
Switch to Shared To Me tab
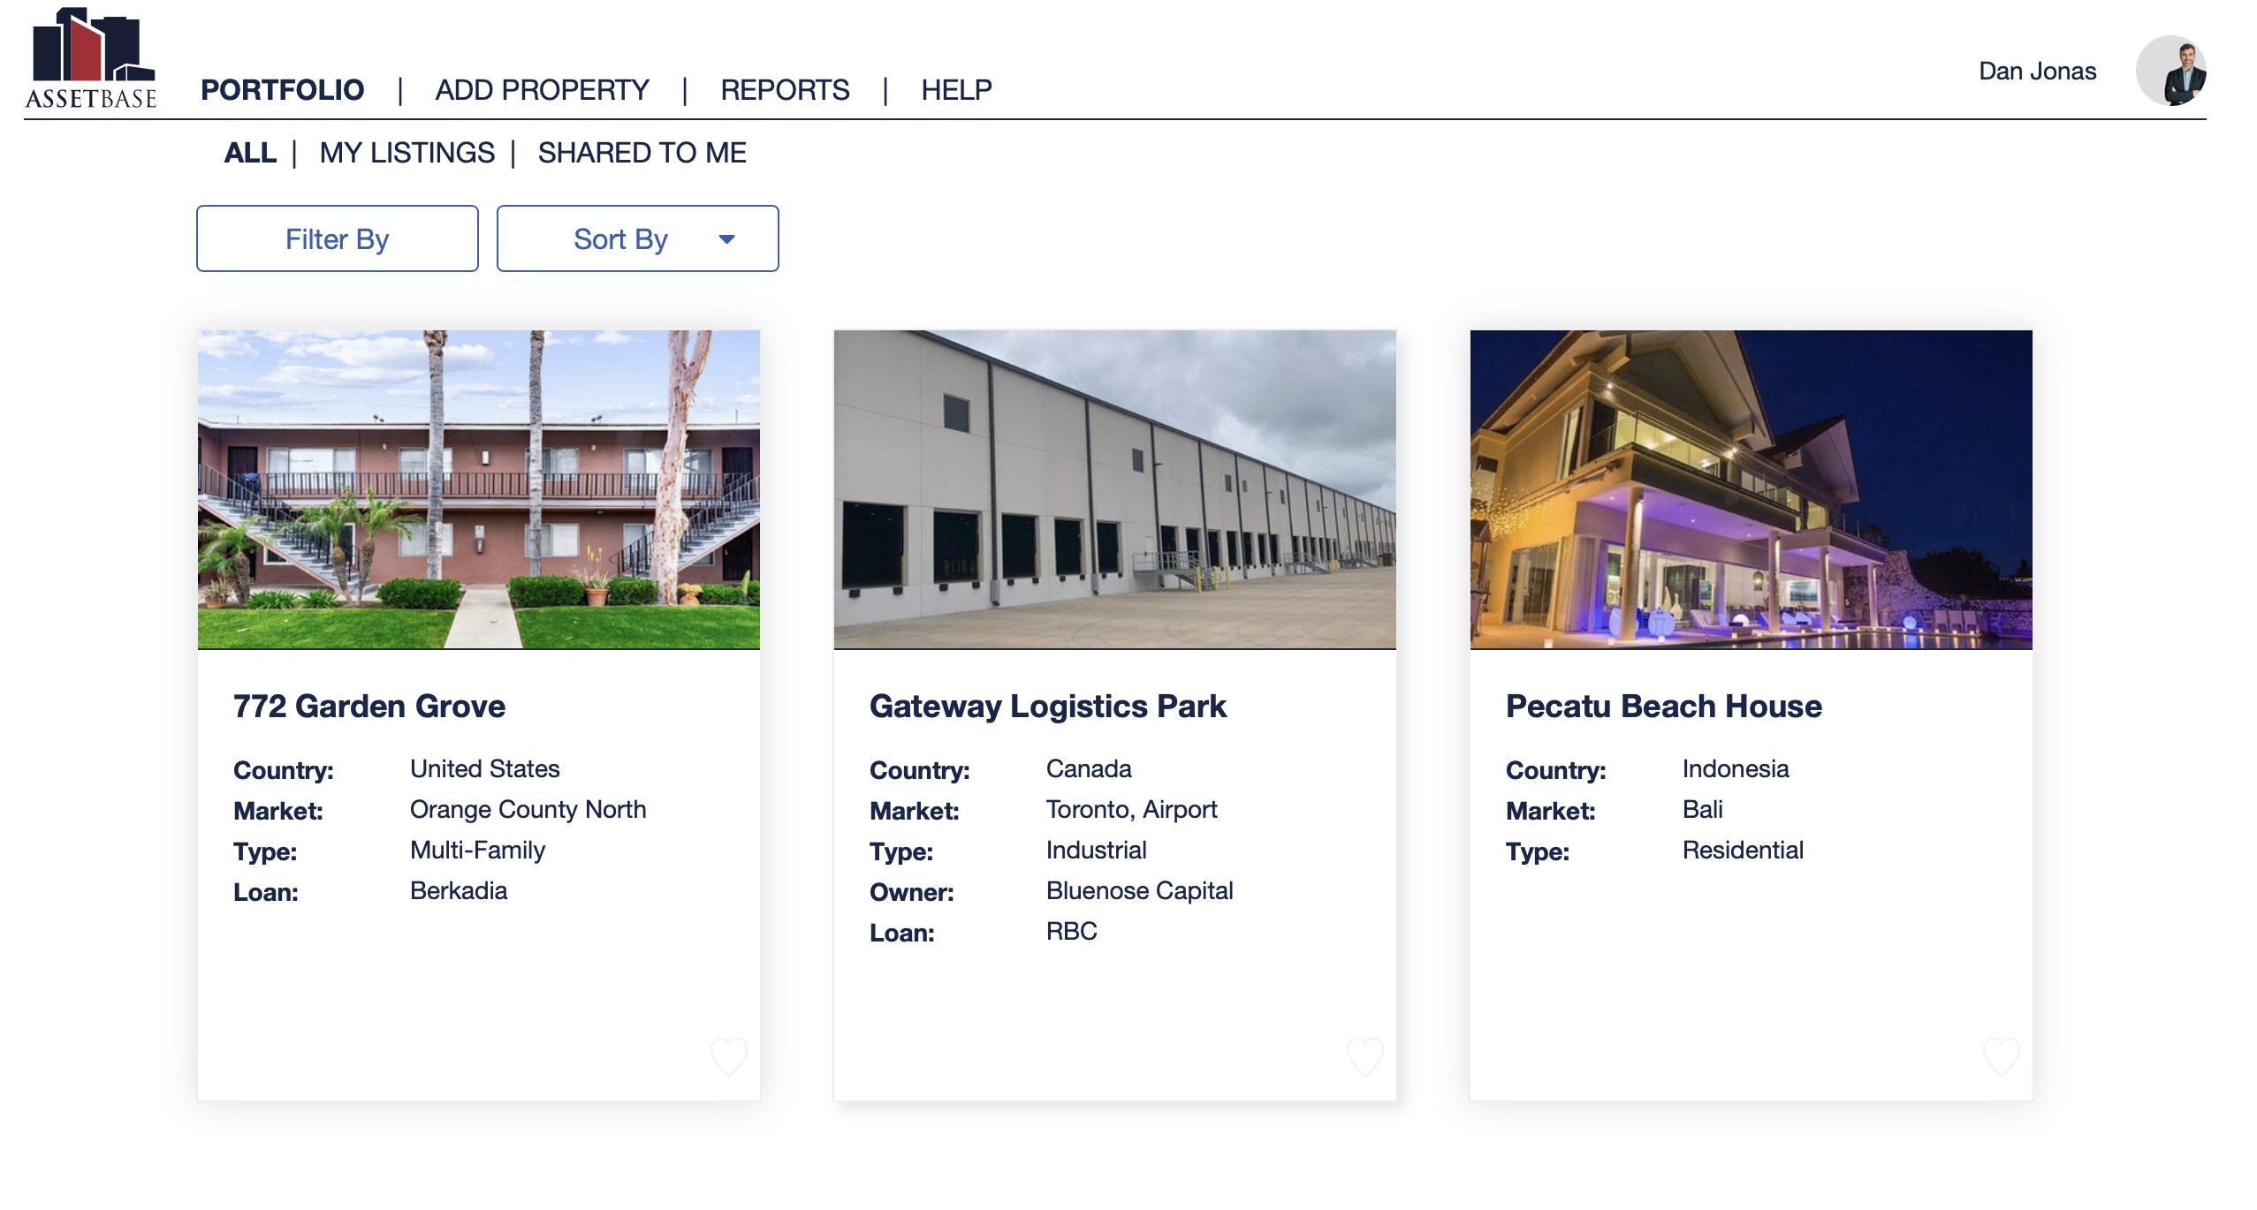[642, 153]
